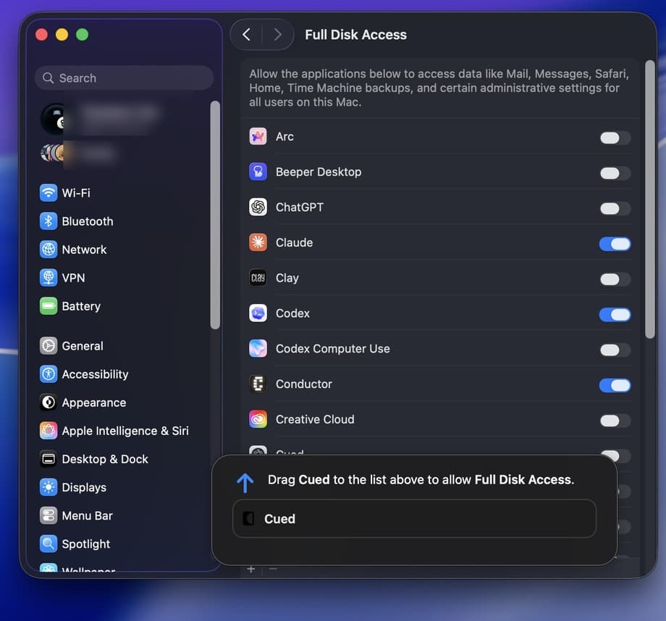Click the Bluetooth sidebar icon

click(x=49, y=221)
